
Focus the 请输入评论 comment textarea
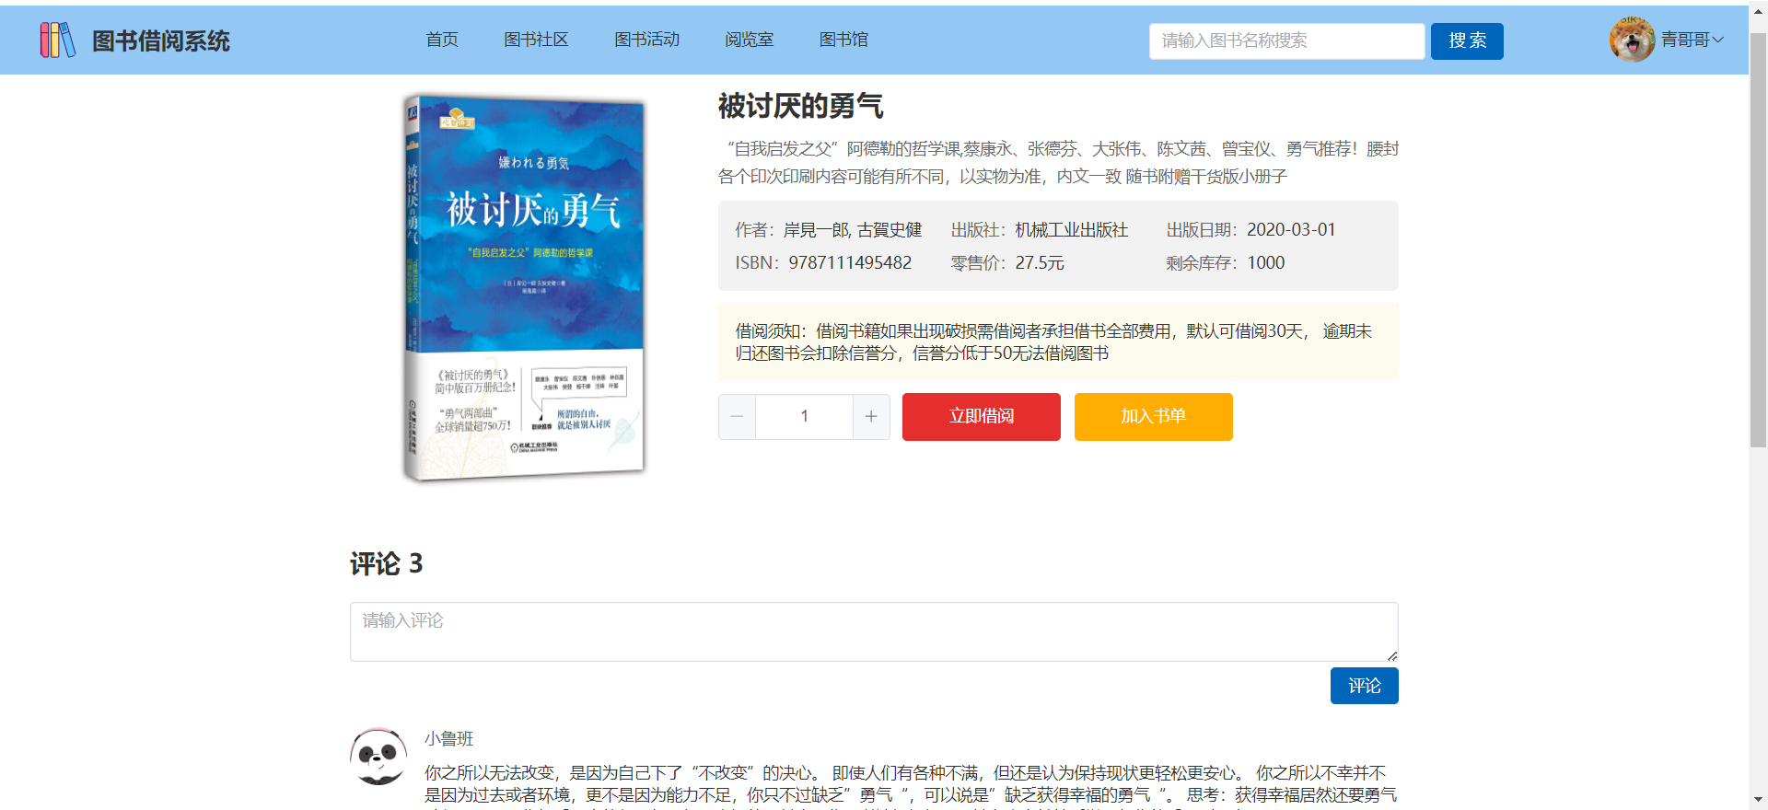click(x=874, y=631)
